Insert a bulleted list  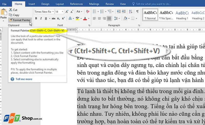coord(94,12)
